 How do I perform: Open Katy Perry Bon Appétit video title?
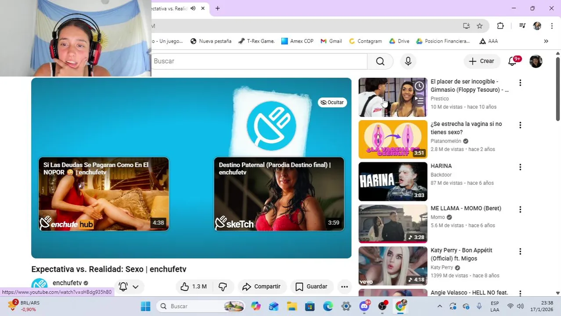click(x=461, y=255)
